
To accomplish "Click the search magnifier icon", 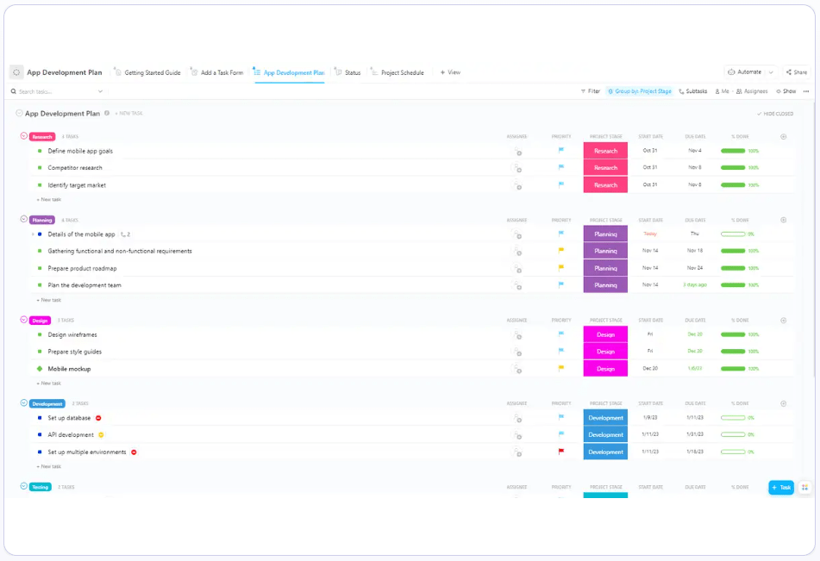I will (14, 91).
